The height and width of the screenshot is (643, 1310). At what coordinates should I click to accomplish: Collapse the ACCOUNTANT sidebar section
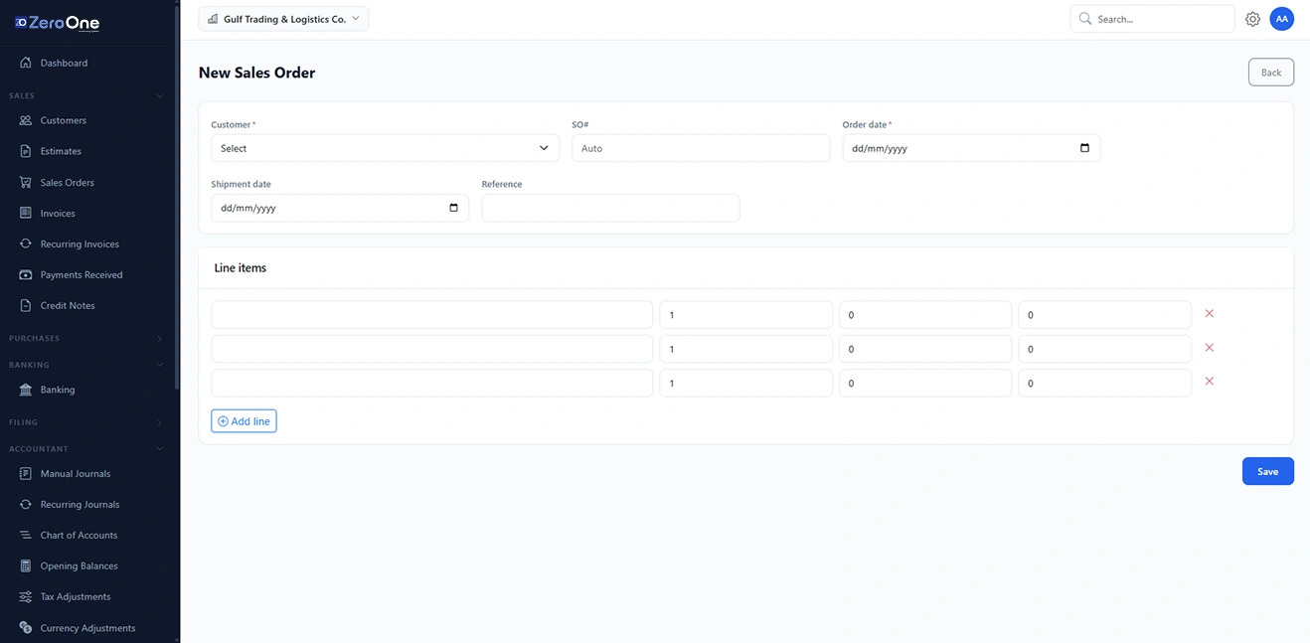160,449
